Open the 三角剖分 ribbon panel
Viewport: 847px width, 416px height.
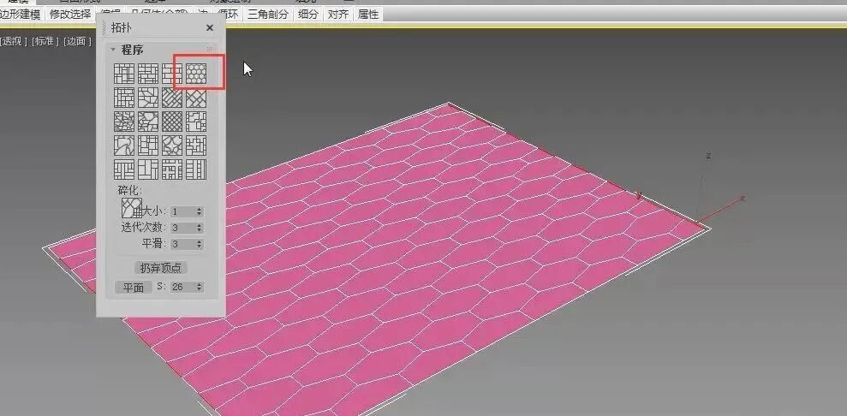[x=268, y=15]
